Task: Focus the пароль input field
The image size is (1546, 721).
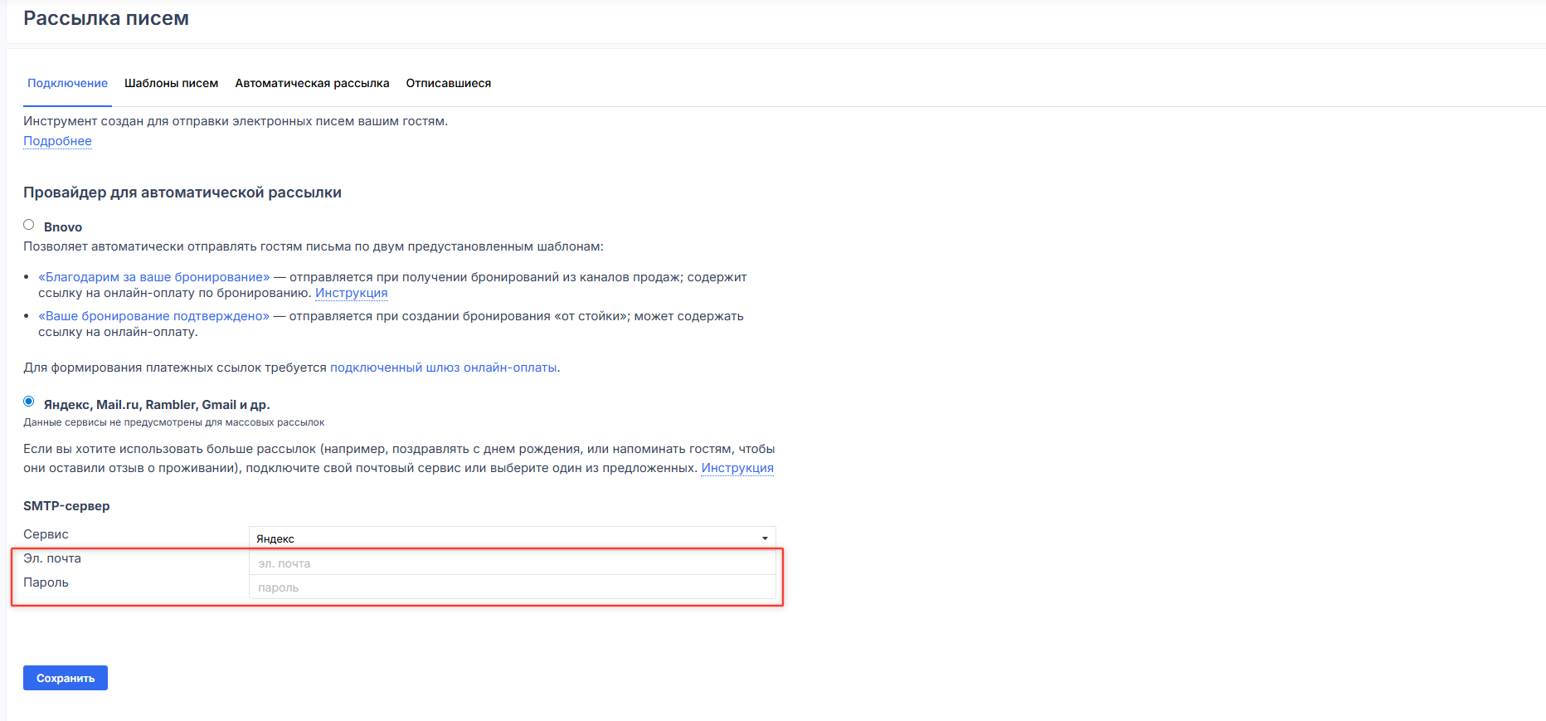Action: 512,587
